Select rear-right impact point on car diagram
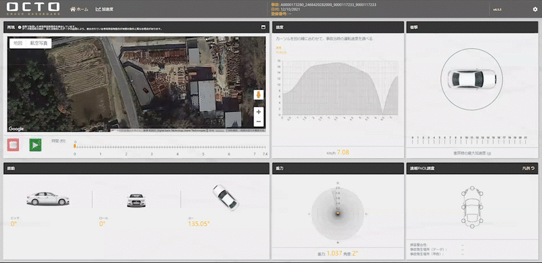This screenshot has width=542, height=263. [x=481, y=221]
